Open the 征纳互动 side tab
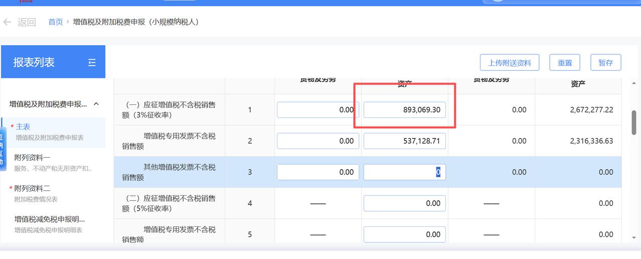Image resolution: width=641 pixels, height=259 pixels. [x=2, y=148]
